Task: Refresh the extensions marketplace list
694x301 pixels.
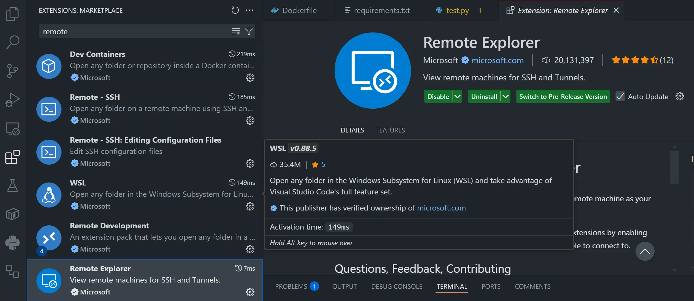Action: tap(235, 10)
